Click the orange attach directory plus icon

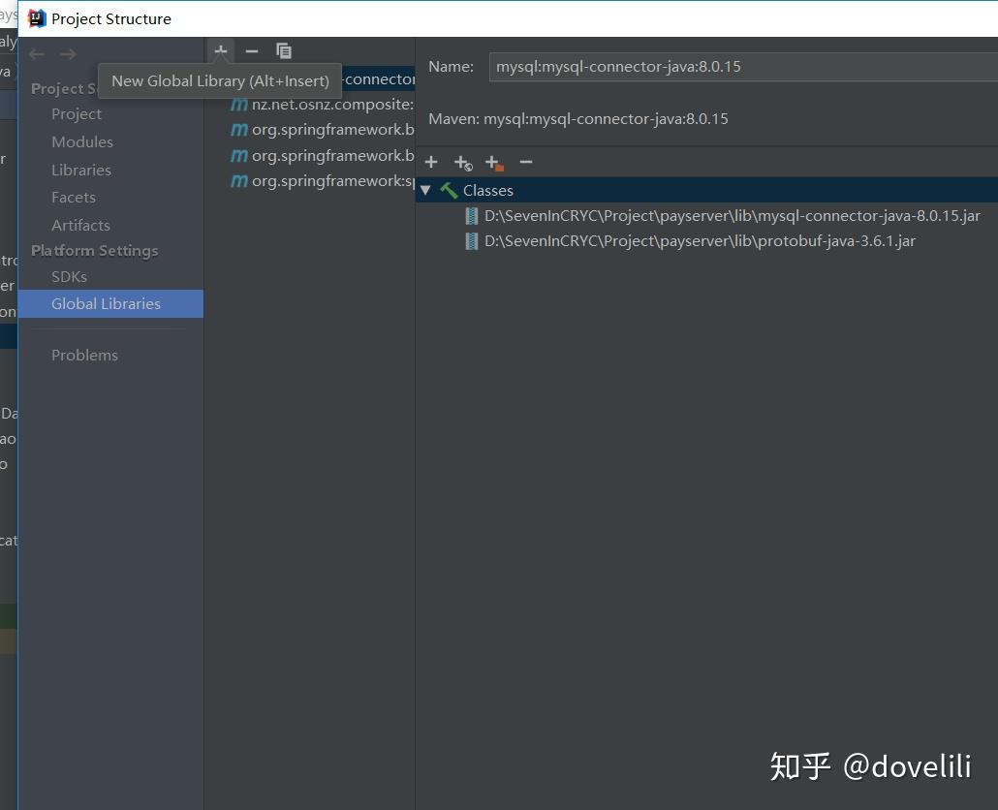point(494,162)
